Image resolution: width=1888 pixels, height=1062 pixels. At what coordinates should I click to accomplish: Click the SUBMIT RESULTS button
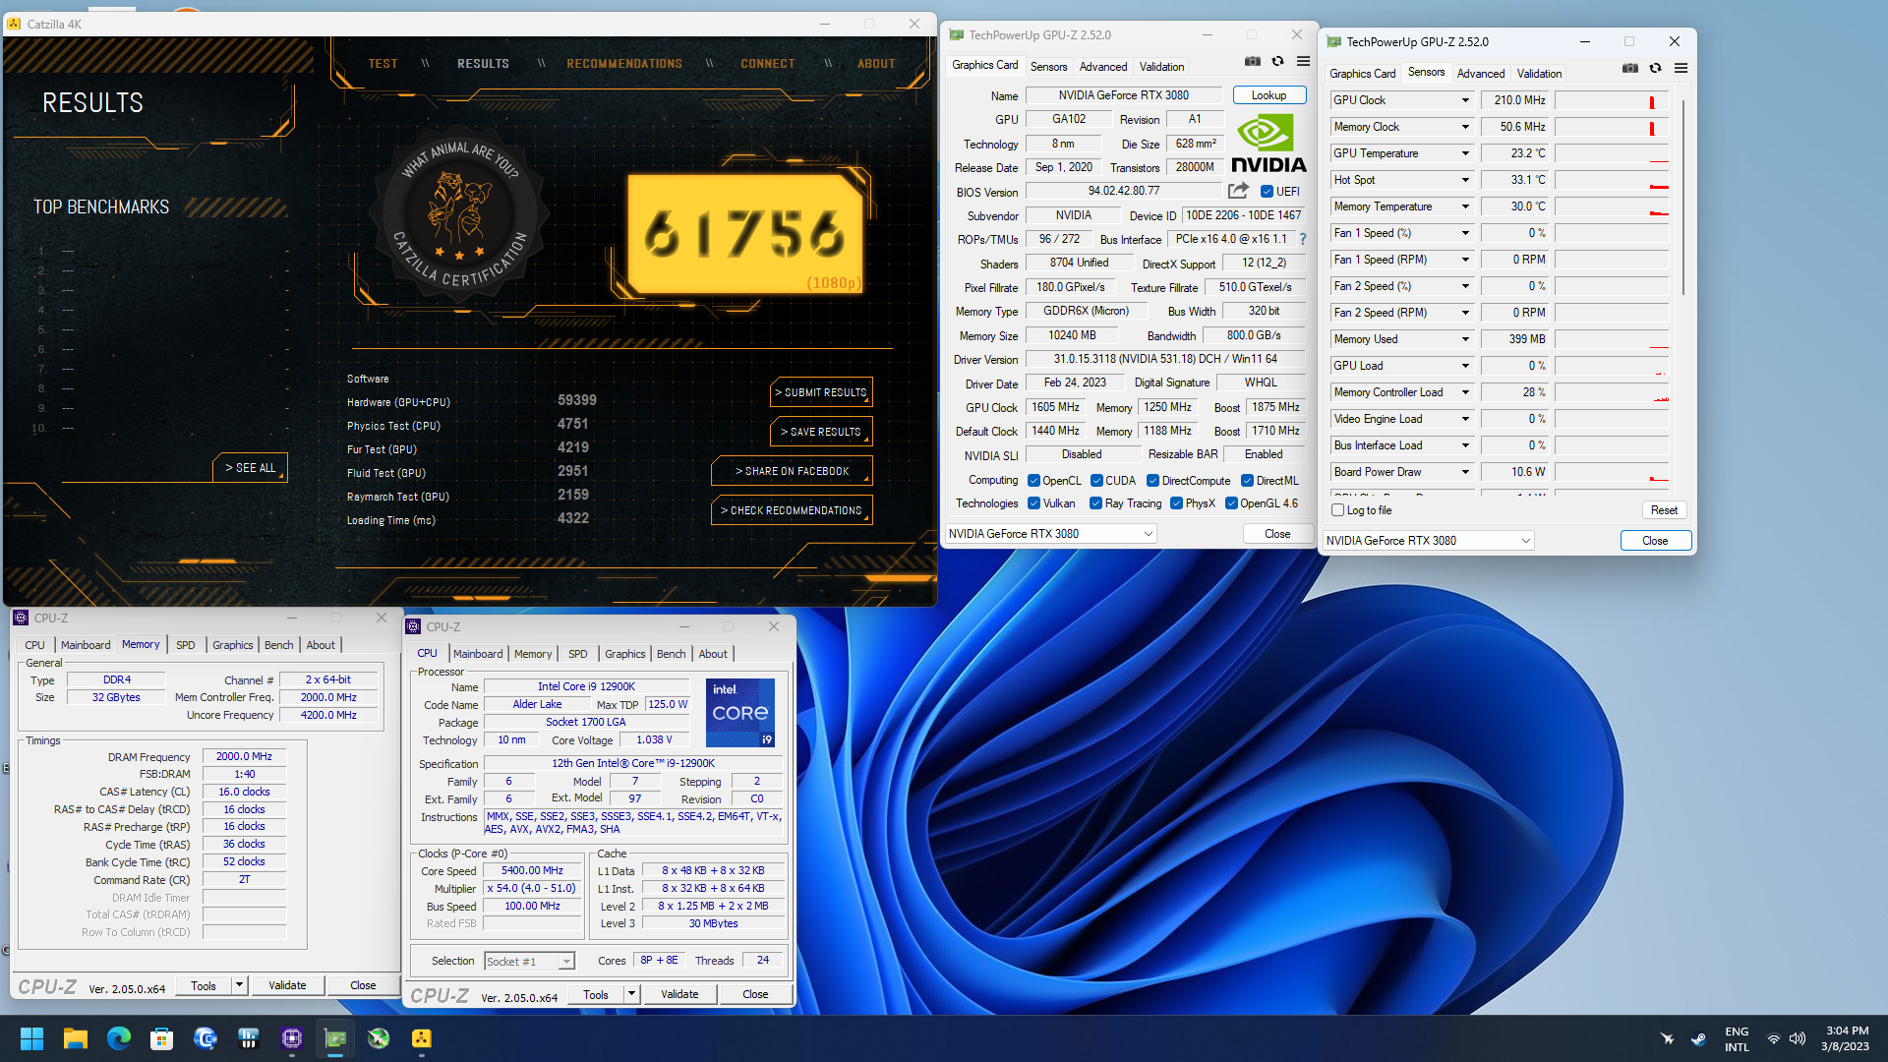[x=821, y=392]
